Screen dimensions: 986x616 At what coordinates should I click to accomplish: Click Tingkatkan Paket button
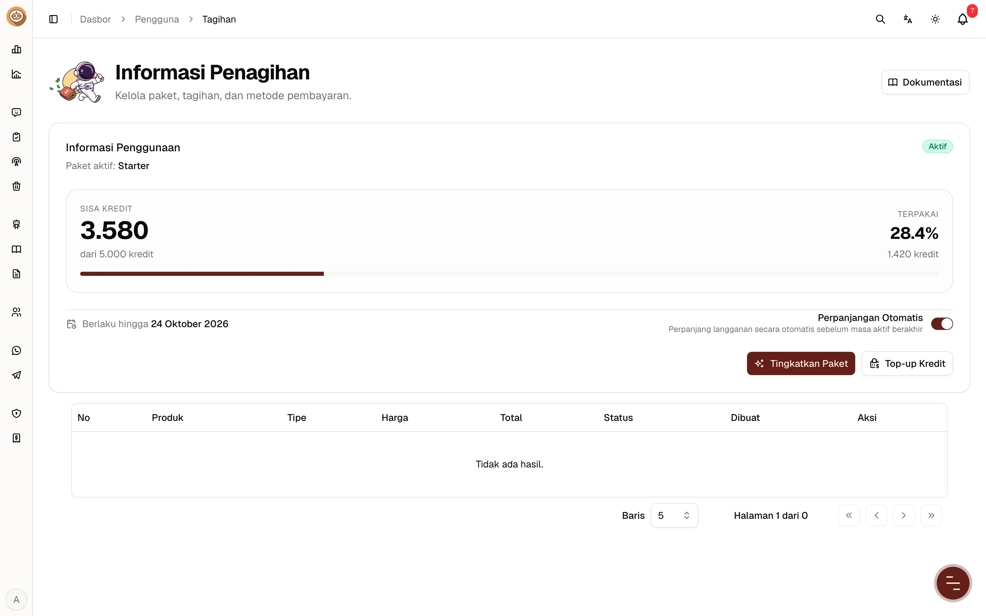pos(801,363)
